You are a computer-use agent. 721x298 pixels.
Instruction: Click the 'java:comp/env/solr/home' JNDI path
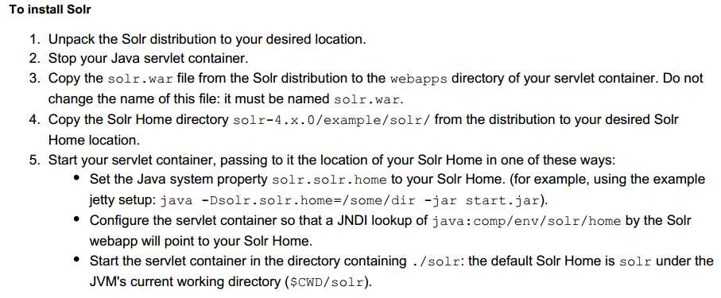[527, 221]
